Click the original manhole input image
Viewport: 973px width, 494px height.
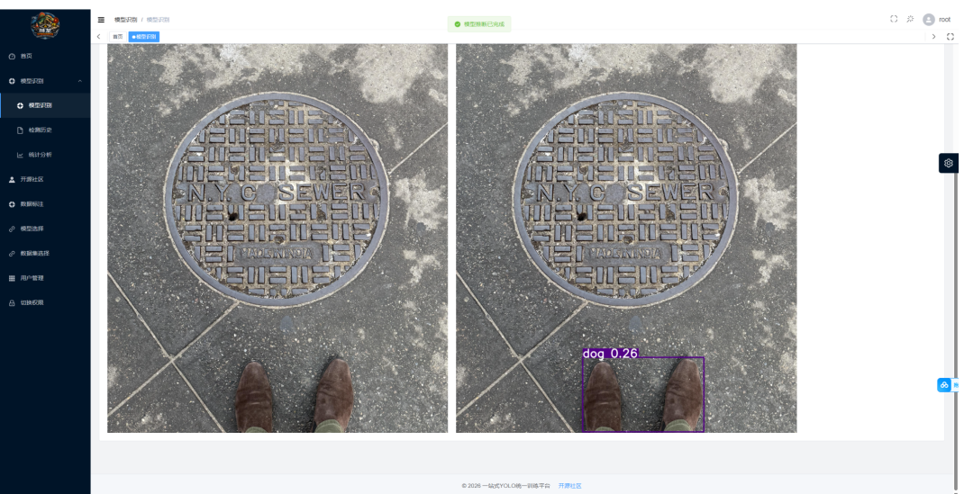[277, 238]
